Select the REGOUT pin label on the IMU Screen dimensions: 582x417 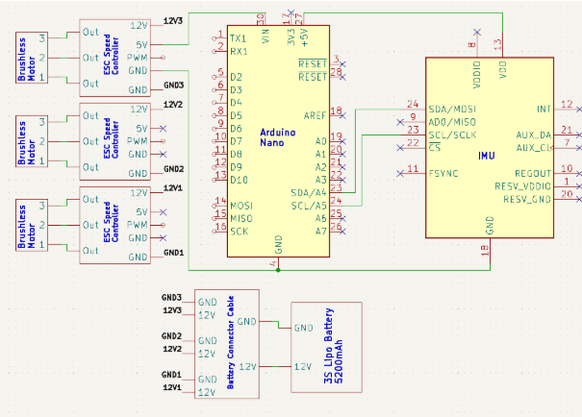tap(533, 174)
